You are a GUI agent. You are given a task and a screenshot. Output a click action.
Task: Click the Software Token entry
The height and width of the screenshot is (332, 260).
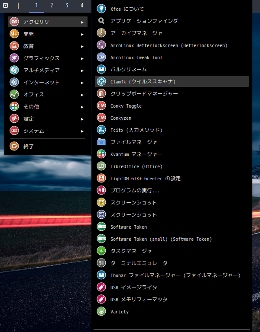click(x=172, y=227)
